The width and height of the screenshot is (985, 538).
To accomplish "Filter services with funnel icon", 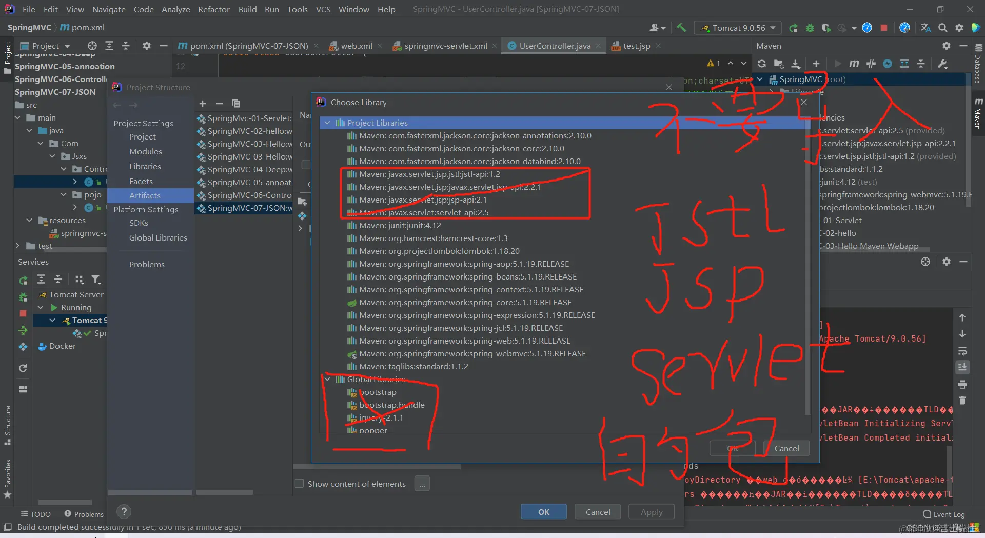I will pyautogui.click(x=96, y=279).
